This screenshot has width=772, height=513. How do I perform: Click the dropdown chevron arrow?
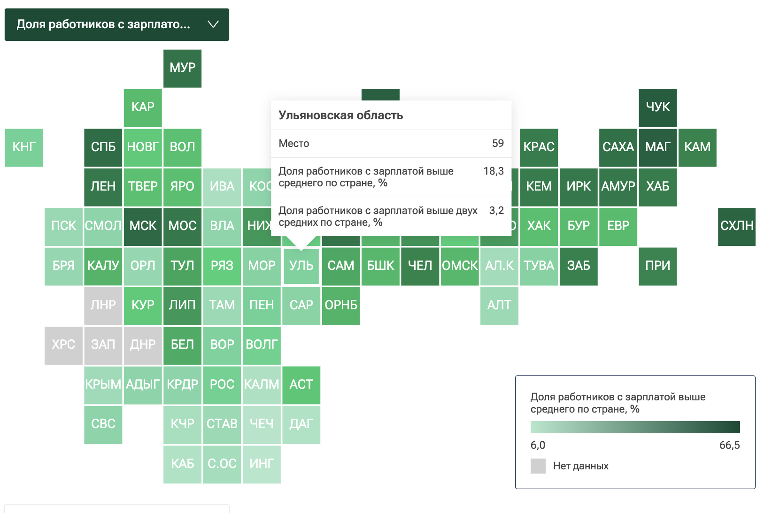pyautogui.click(x=213, y=24)
